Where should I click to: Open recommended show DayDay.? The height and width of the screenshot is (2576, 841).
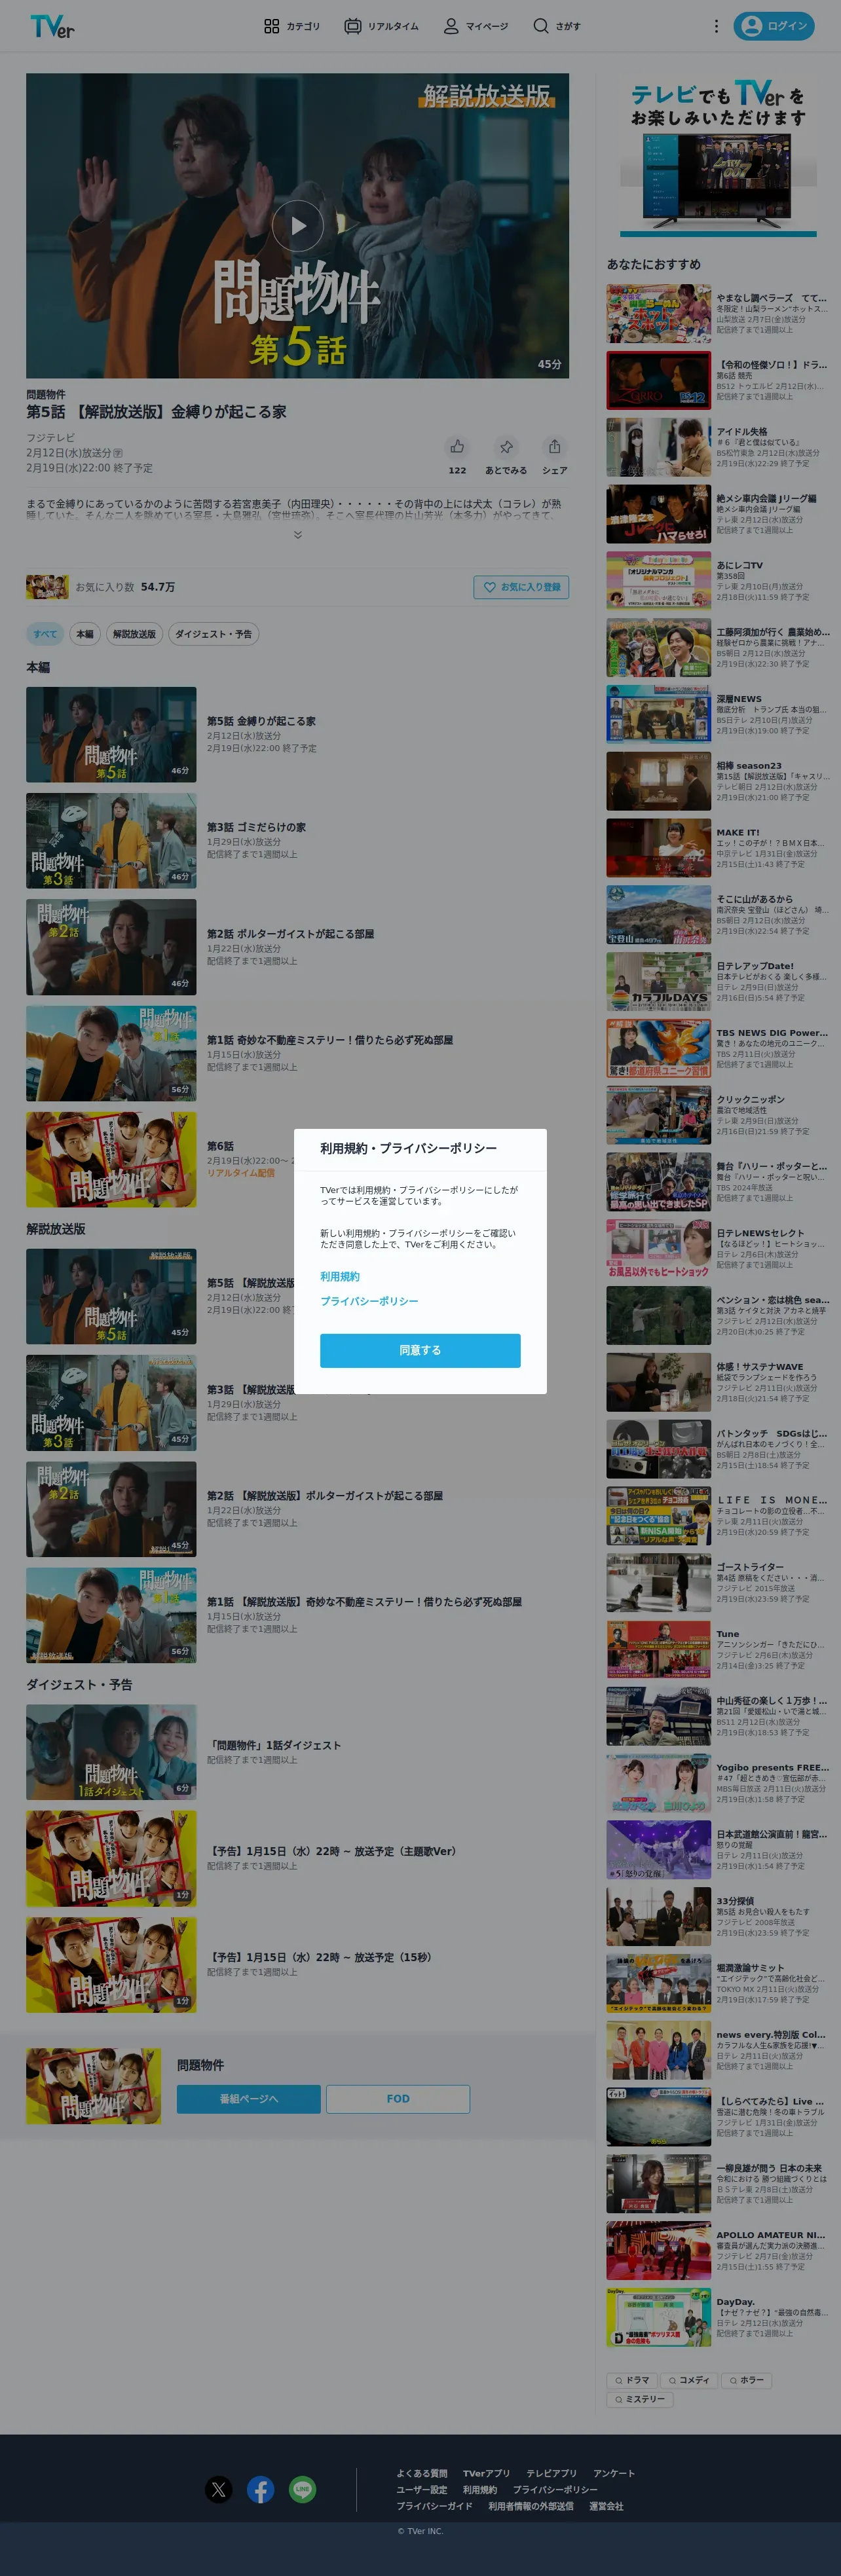(x=718, y=2317)
